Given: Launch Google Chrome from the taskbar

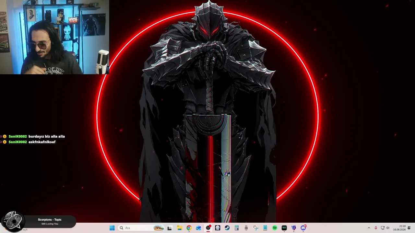Looking at the screenshot, I should [x=189, y=228].
